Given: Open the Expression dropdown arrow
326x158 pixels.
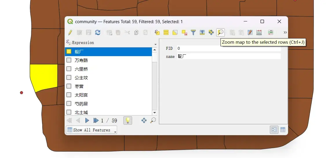Looking at the screenshot, I should coord(156,45).
